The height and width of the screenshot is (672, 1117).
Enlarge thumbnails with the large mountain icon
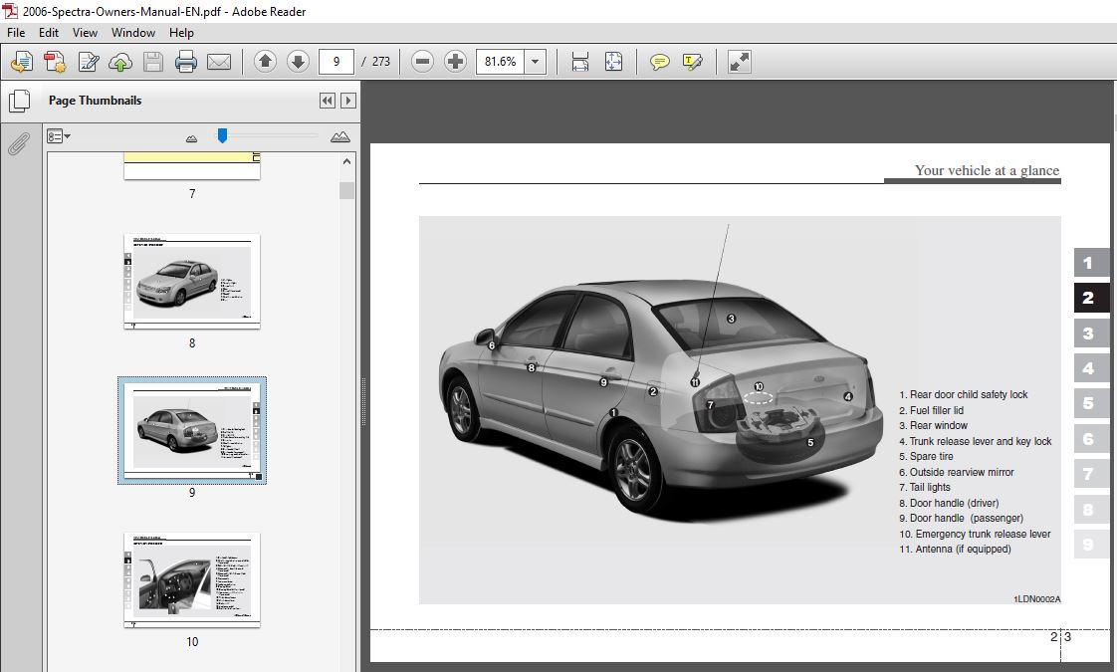340,136
